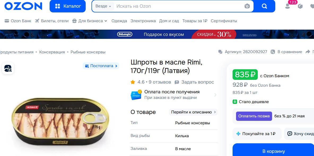Add product В сравнение
314x156 pixels.
coord(286,52)
